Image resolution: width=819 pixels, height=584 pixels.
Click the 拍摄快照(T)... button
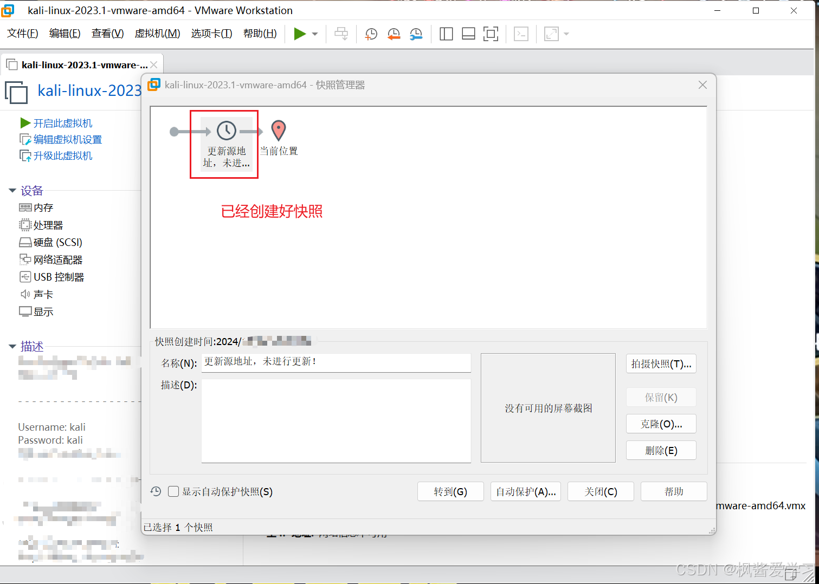pos(661,364)
